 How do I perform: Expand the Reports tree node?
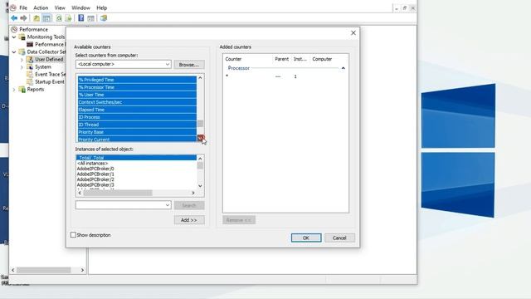pyautogui.click(x=14, y=90)
